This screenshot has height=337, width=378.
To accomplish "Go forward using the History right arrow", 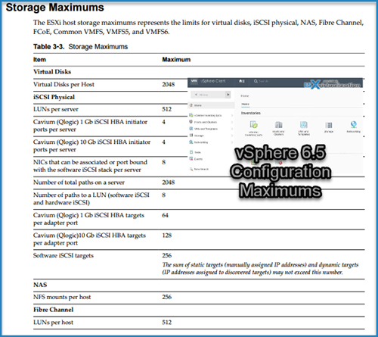I will (x=228, y=95).
